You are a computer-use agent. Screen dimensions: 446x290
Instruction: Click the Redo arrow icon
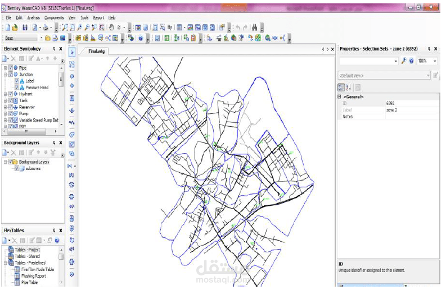tap(245, 27)
